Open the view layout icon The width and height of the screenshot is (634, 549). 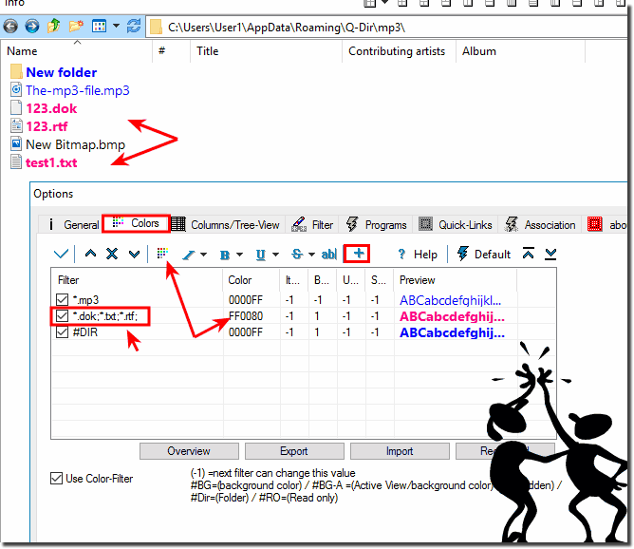coord(99,27)
